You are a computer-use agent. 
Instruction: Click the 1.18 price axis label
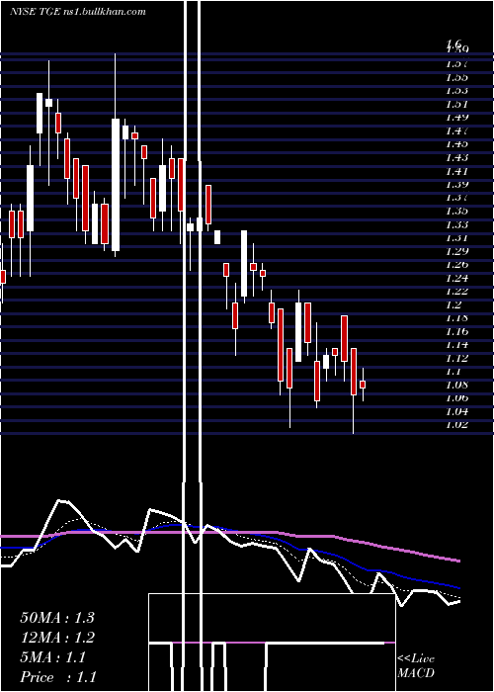pyautogui.click(x=456, y=317)
